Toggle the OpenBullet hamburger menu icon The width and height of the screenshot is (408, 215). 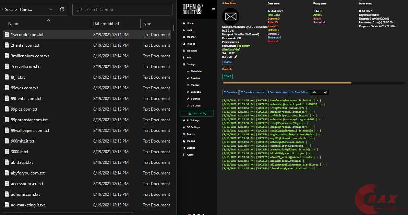tap(213, 9)
